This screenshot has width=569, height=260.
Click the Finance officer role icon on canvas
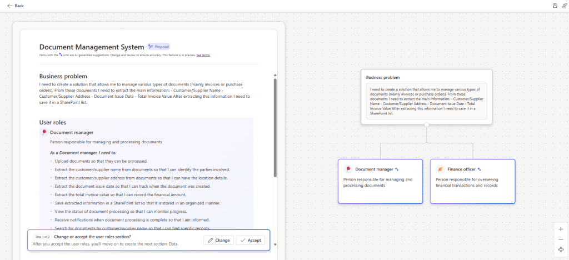440,169
